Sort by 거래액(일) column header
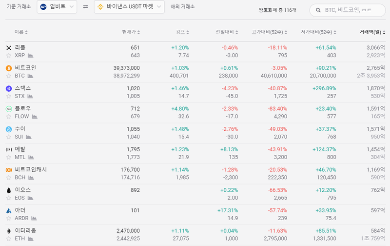Viewport: 390px width, 246px height. [x=372, y=32]
